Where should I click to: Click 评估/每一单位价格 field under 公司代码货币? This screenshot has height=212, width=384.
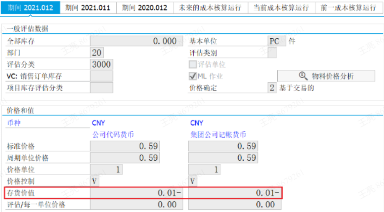tap(137, 204)
